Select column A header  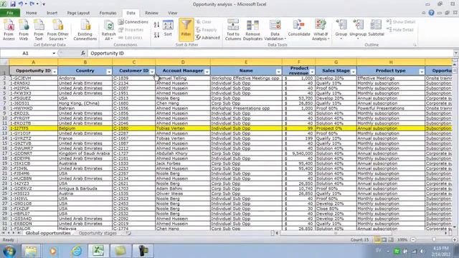(33, 62)
